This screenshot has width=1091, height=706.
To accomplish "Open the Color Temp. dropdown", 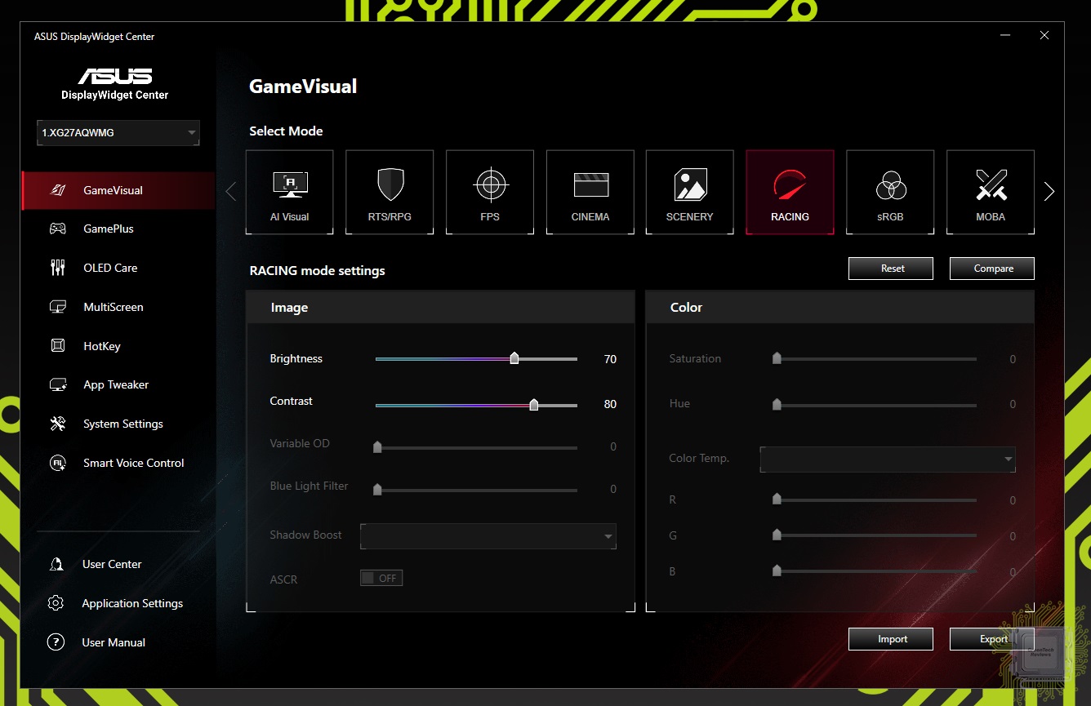I will pyautogui.click(x=888, y=459).
